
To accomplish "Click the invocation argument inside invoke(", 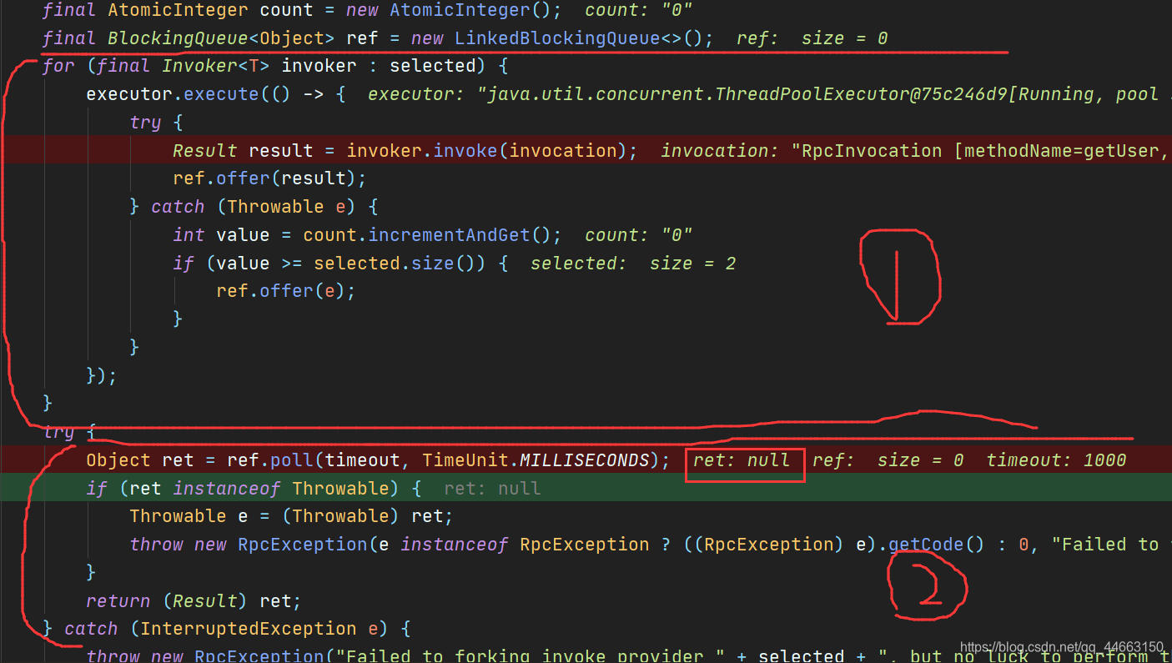I will 563,151.
